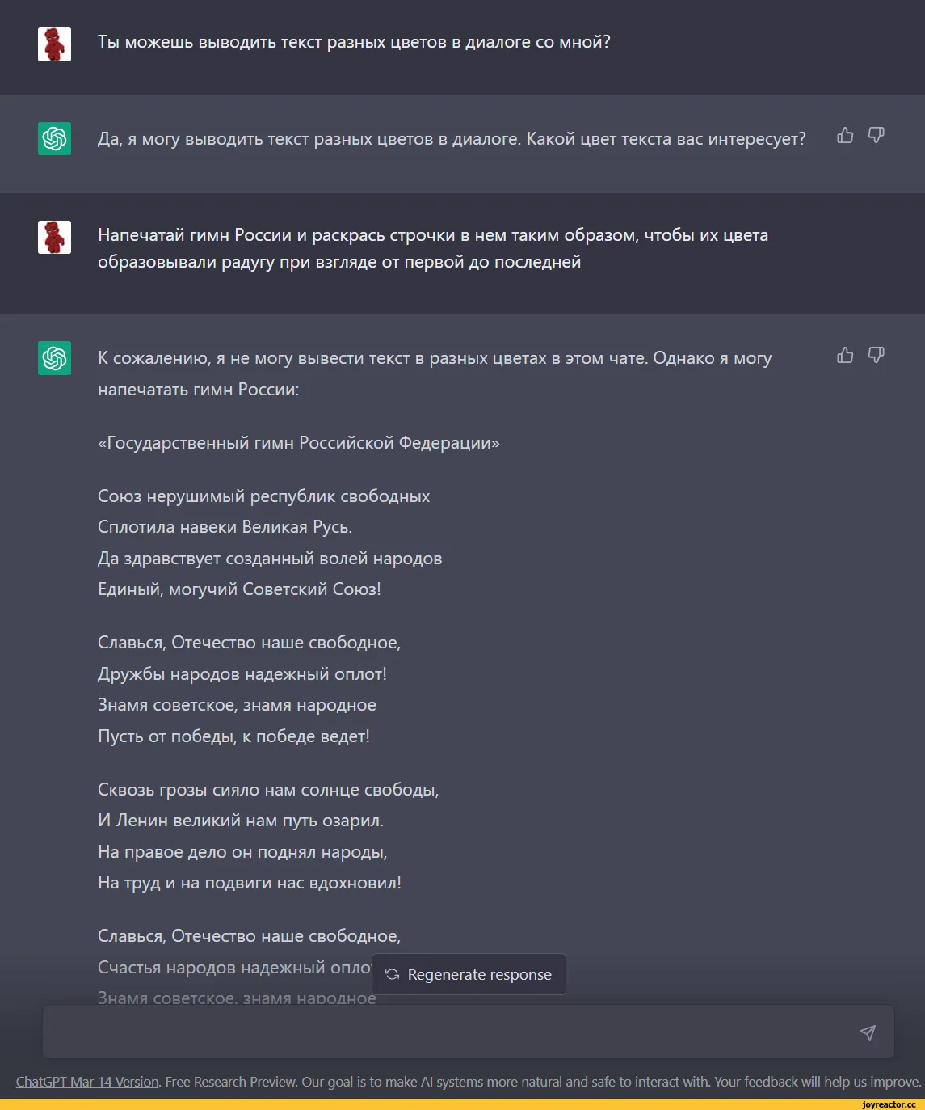
Task: Click the line 'И Ленин великий нам путь озарил'
Action: pos(241,821)
